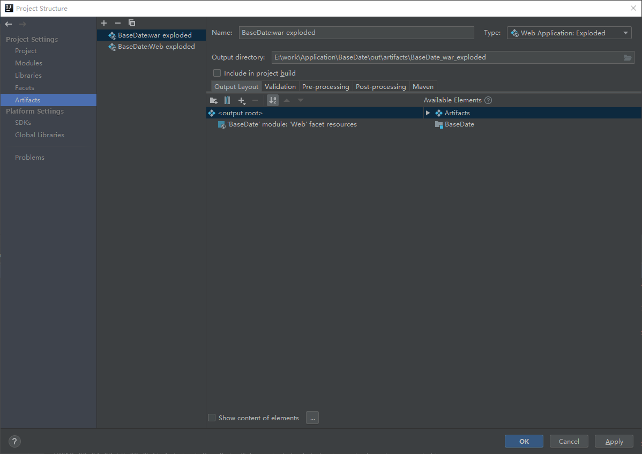The image size is (642, 454).
Task: Open Problems section
Action: (x=29, y=157)
